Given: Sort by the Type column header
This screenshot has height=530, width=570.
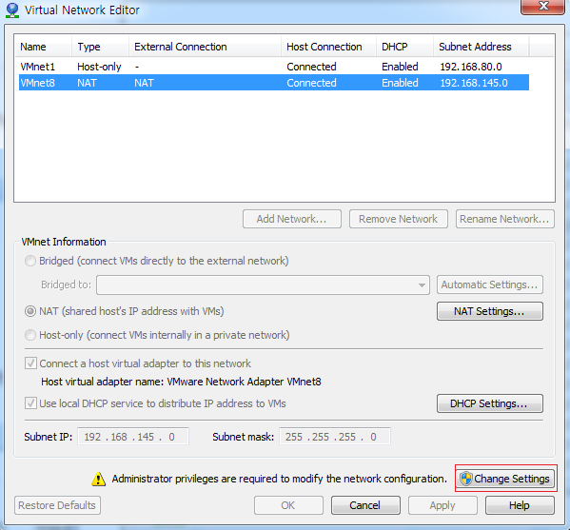Looking at the screenshot, I should pos(100,47).
